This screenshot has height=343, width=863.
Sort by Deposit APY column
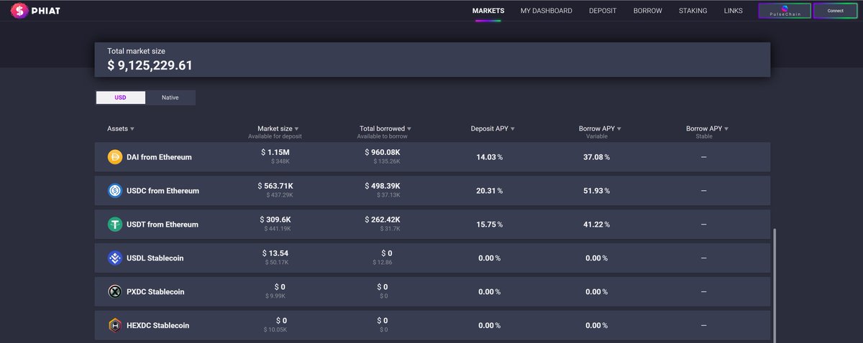(x=493, y=128)
